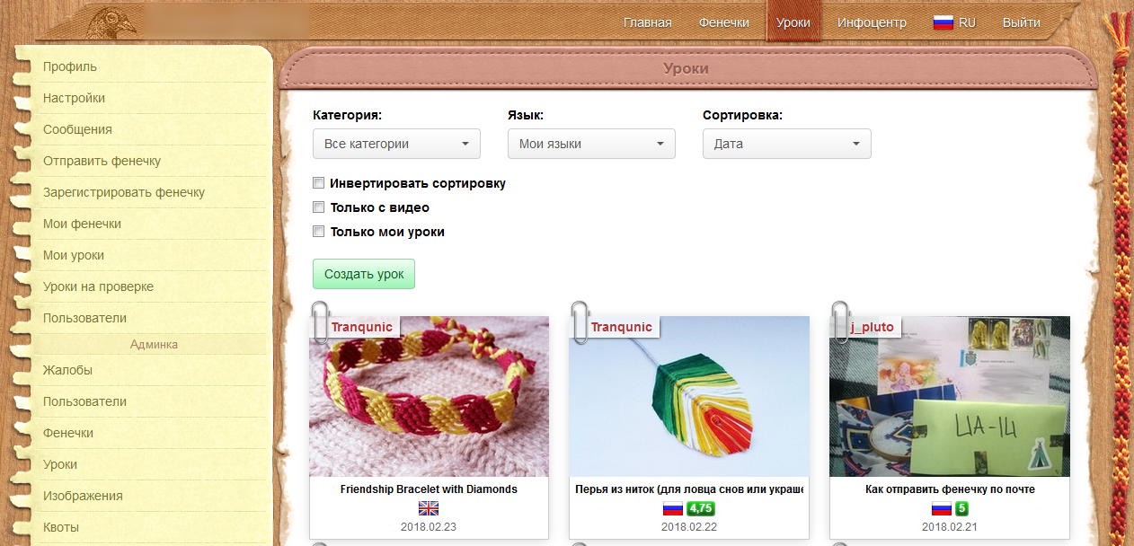Click the paperclip on j_pluto's lesson card
This screenshot has width=1134, height=546.
tap(843, 323)
